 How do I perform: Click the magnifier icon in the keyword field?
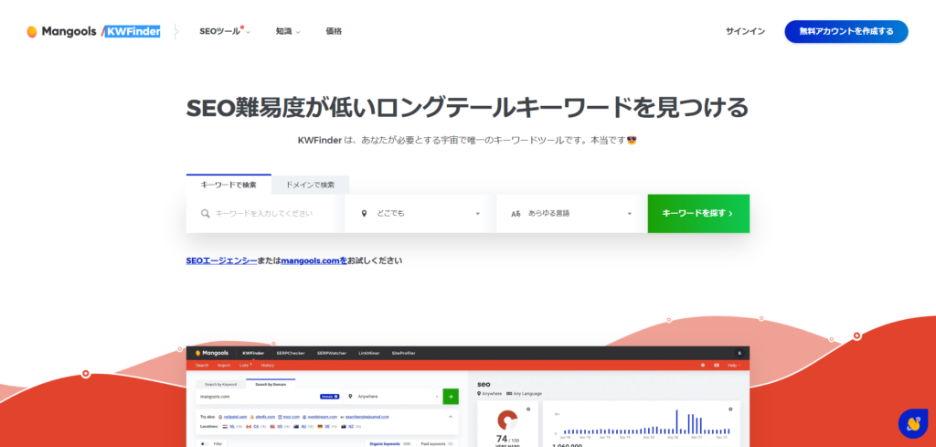click(206, 214)
